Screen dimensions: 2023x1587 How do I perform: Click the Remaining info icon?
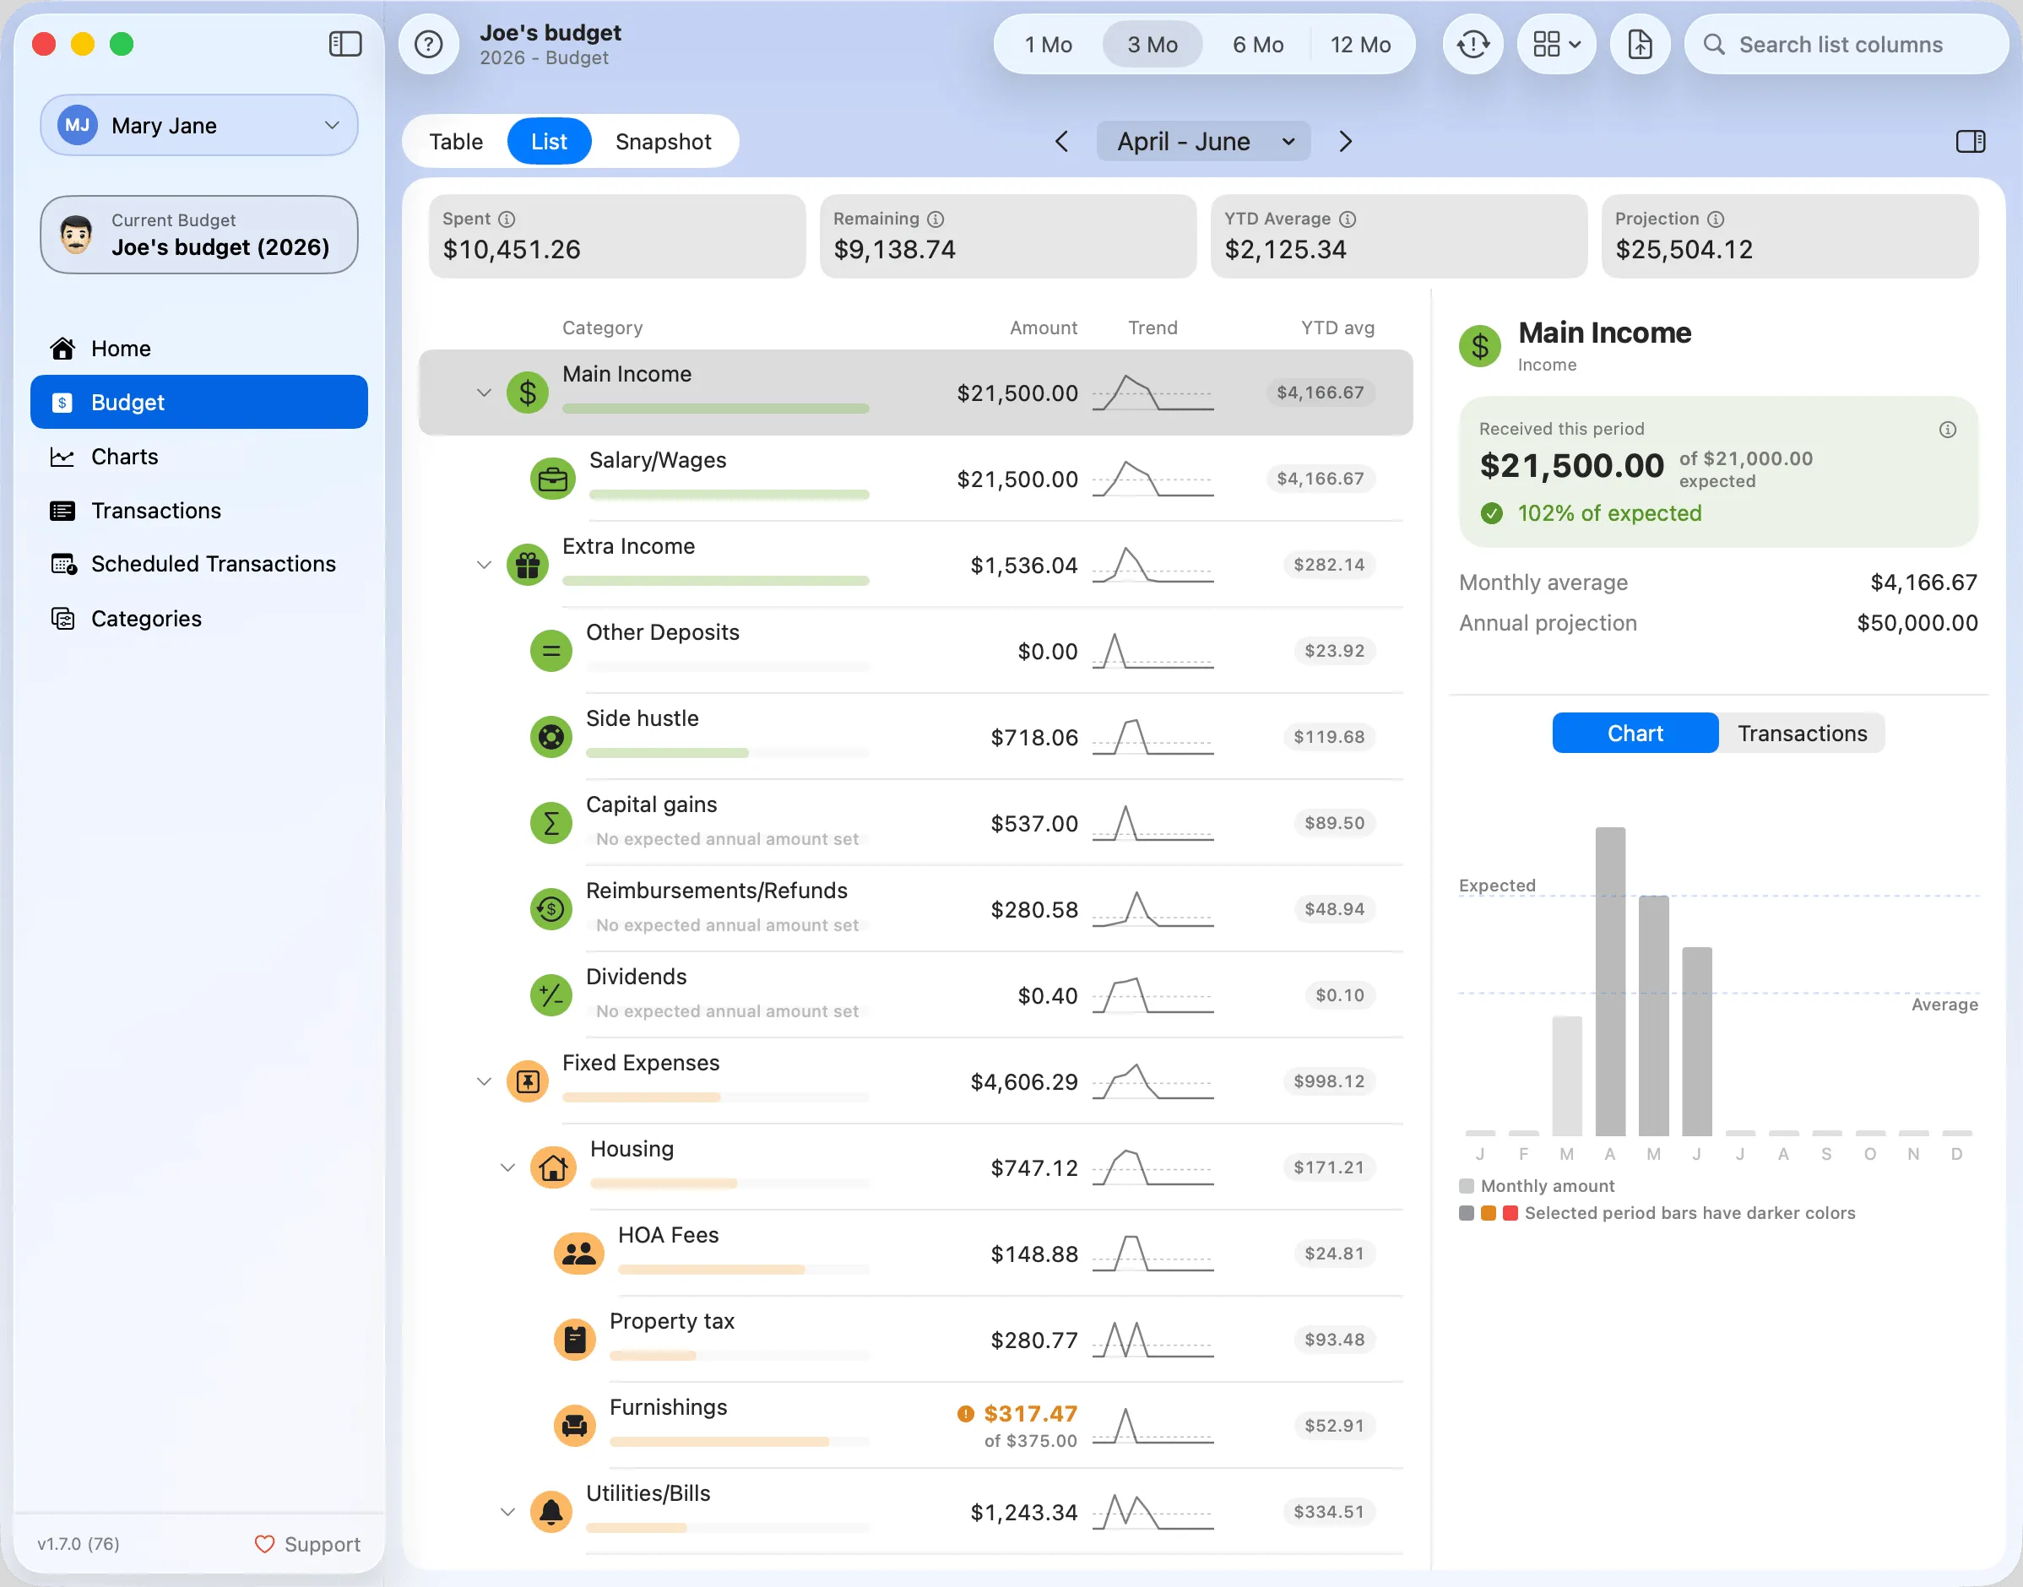click(936, 219)
